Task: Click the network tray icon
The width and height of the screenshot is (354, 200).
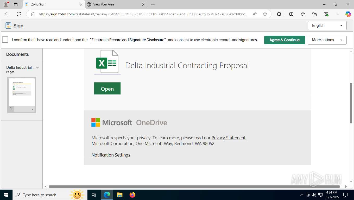Action: (320, 195)
